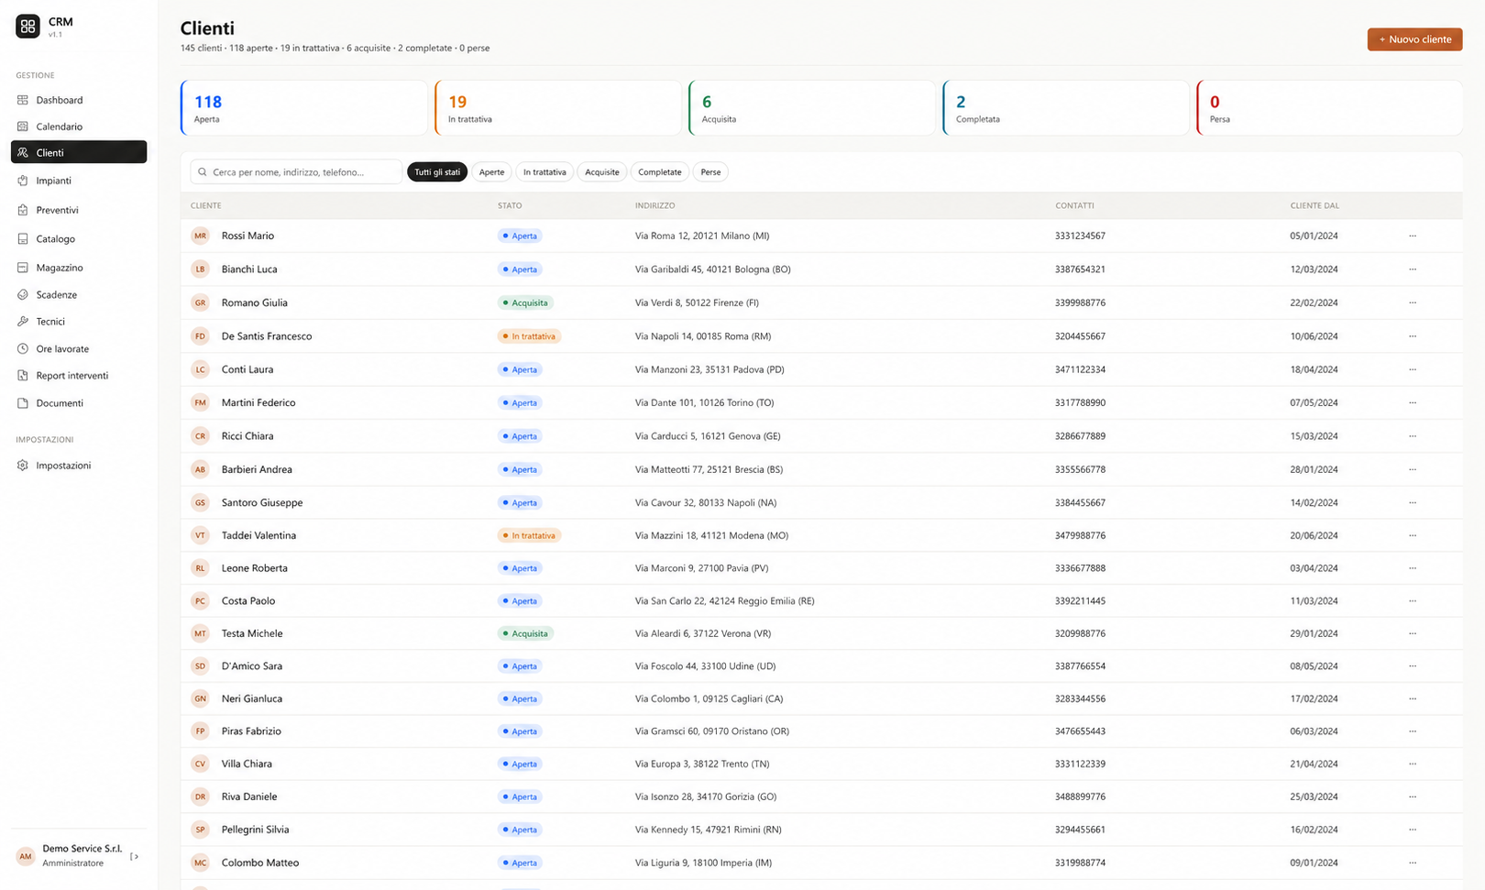Go to Impostazioni in sidebar menu

point(79,466)
